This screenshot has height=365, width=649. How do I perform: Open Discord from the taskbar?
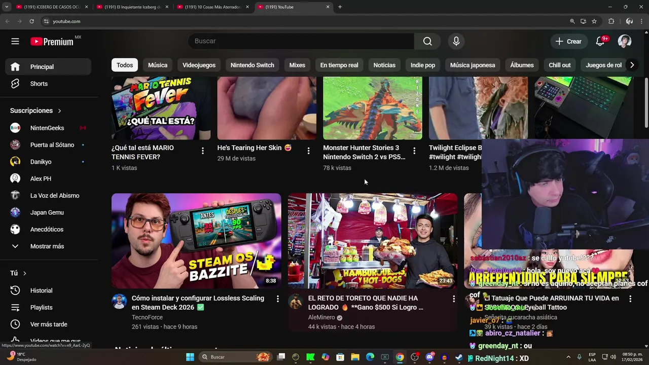[x=429, y=357]
